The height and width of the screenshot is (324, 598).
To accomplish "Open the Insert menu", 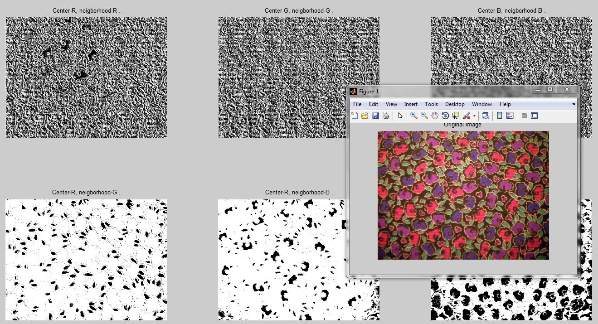I will click(411, 104).
